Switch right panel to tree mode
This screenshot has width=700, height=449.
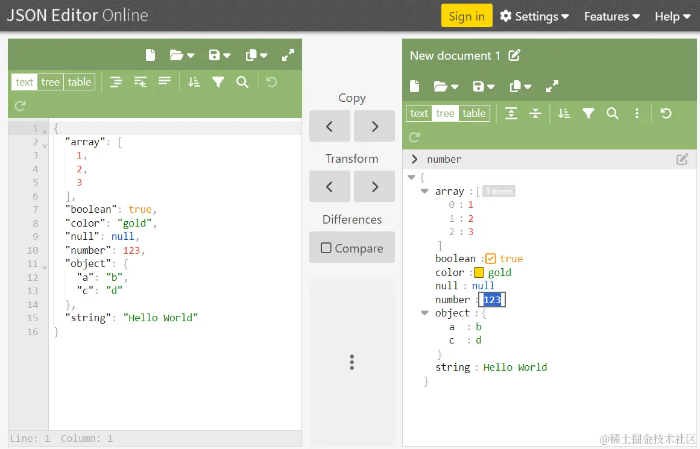click(445, 113)
